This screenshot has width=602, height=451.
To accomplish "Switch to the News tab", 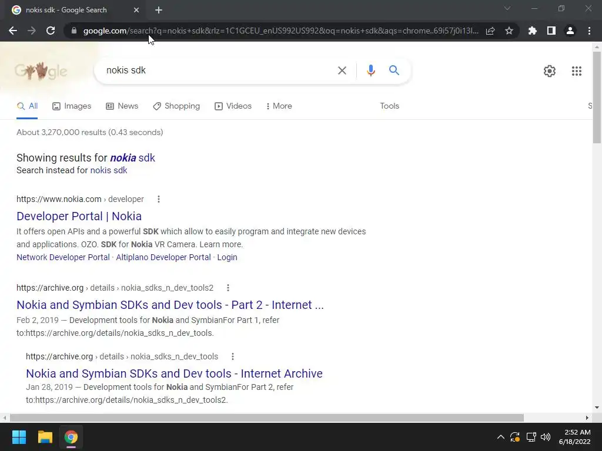I will [x=122, y=106].
